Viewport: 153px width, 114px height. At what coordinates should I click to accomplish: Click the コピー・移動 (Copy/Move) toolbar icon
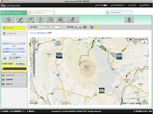pyautogui.click(x=31, y=20)
